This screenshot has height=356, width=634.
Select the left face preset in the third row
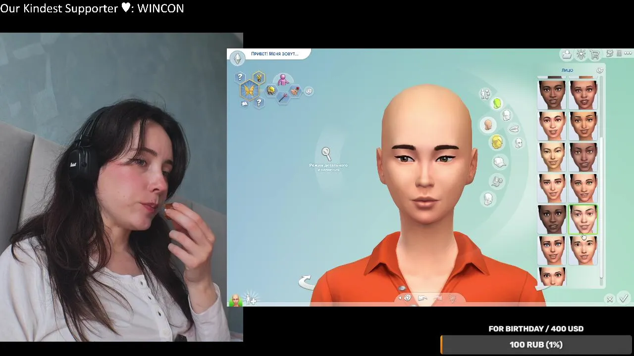point(552,157)
